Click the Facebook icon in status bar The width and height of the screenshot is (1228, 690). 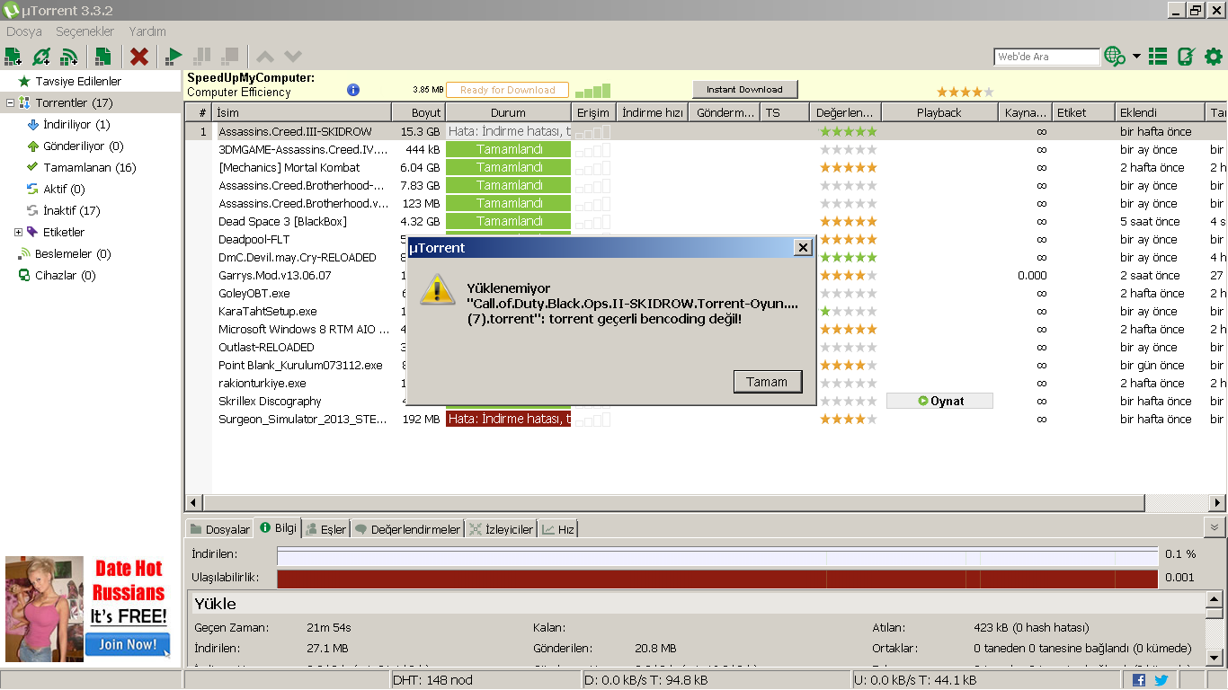coord(1139,680)
